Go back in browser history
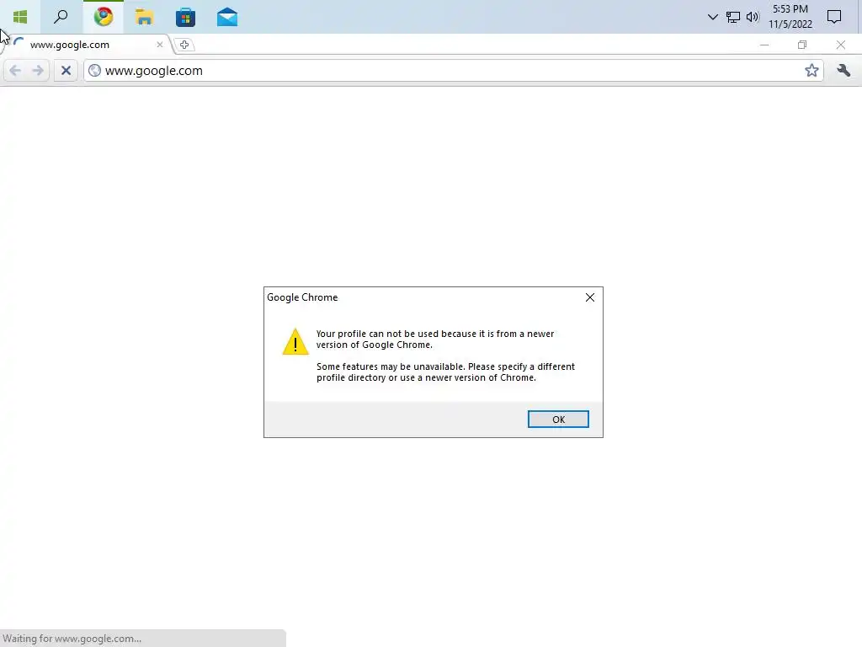The height and width of the screenshot is (647, 862). pyautogui.click(x=15, y=71)
